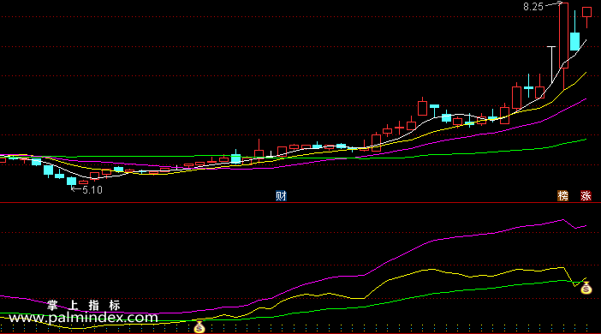Click the blue 财 finance marker icon
This screenshot has width=601, height=334.
tap(281, 196)
